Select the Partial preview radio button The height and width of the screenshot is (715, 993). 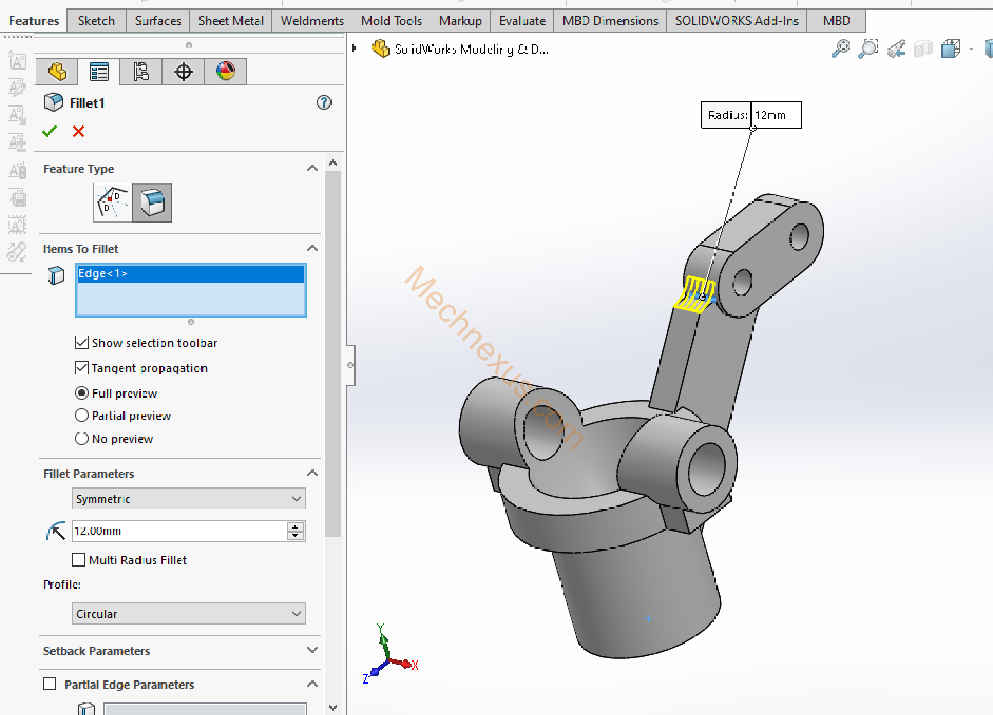(82, 415)
